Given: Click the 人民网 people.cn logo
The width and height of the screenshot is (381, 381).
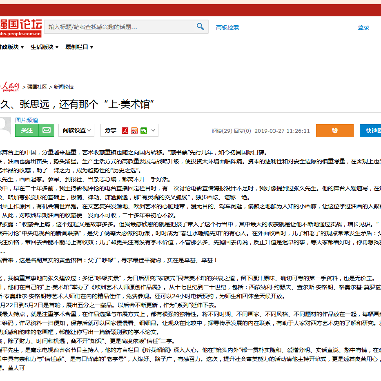Looking at the screenshot, I should (10, 87).
